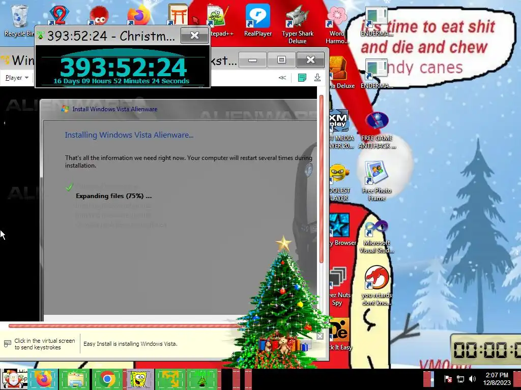Dismiss the Easy Install hint bar
This screenshot has height=390, width=521.
pyautogui.click(x=320, y=336)
